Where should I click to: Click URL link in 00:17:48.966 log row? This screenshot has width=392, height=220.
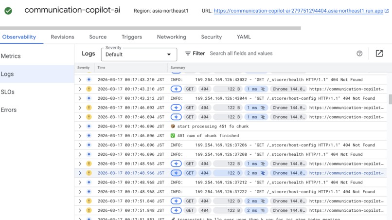[x=346, y=173]
